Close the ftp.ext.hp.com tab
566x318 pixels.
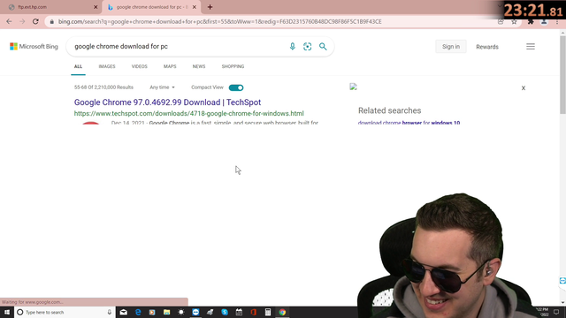click(96, 7)
